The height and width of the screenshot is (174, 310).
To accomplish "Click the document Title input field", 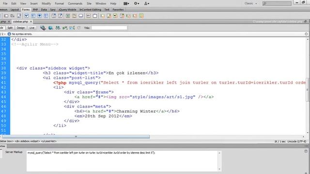I will [109, 28].
